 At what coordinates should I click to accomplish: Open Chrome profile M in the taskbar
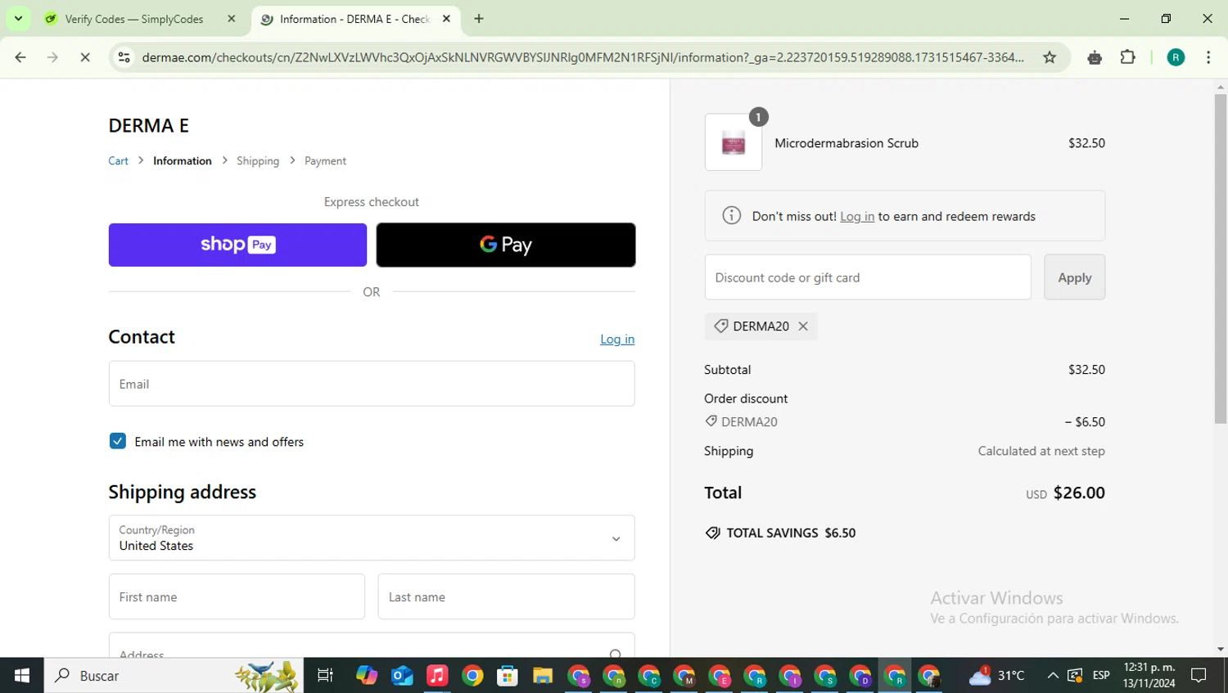[684, 675]
